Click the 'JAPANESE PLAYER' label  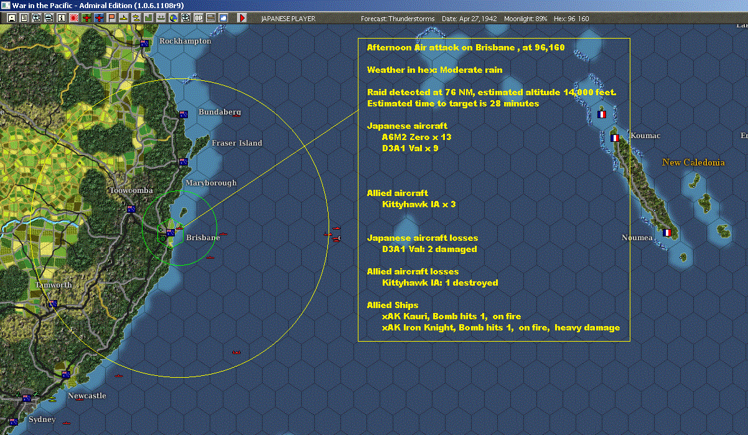click(x=288, y=19)
